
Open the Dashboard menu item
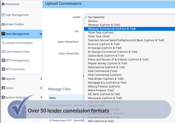coord(12,4)
